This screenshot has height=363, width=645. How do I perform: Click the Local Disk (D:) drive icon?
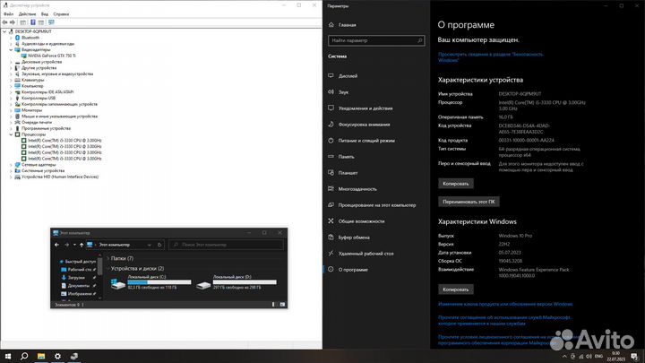pos(203,284)
